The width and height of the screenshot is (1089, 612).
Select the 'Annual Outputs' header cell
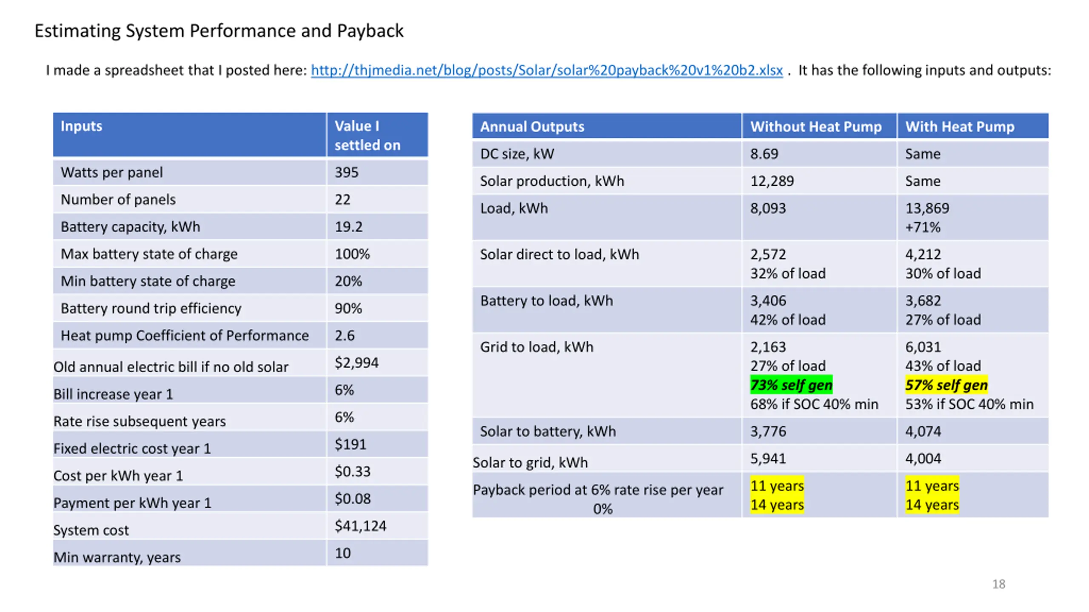[532, 127]
